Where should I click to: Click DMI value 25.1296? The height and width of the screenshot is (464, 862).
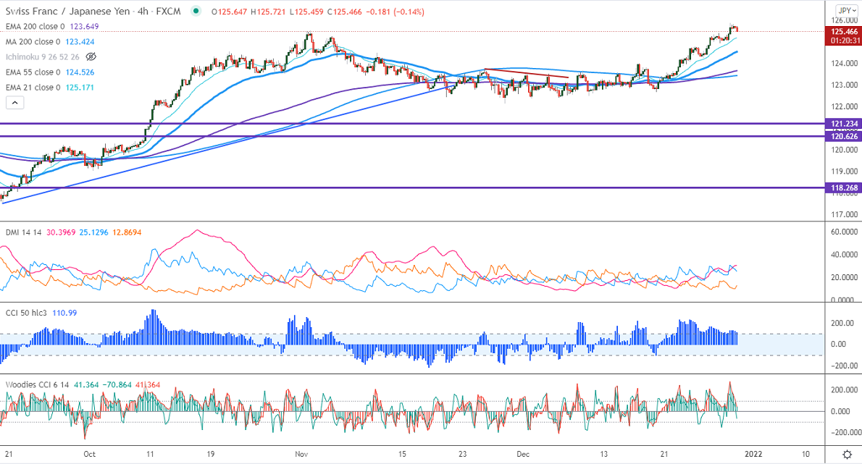93,232
